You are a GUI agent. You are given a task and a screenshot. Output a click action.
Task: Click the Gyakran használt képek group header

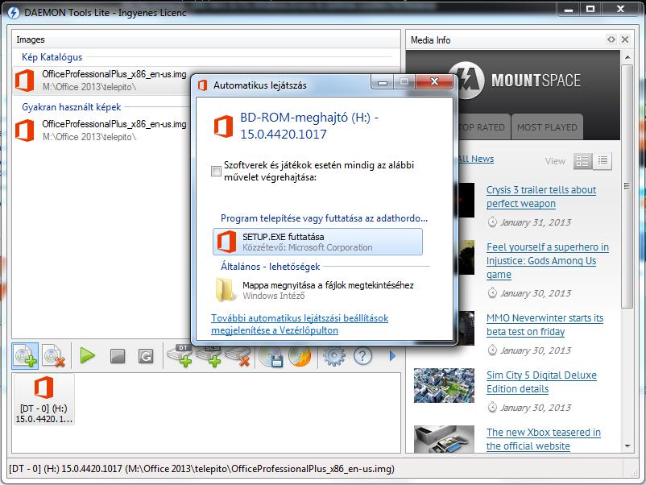pos(71,107)
